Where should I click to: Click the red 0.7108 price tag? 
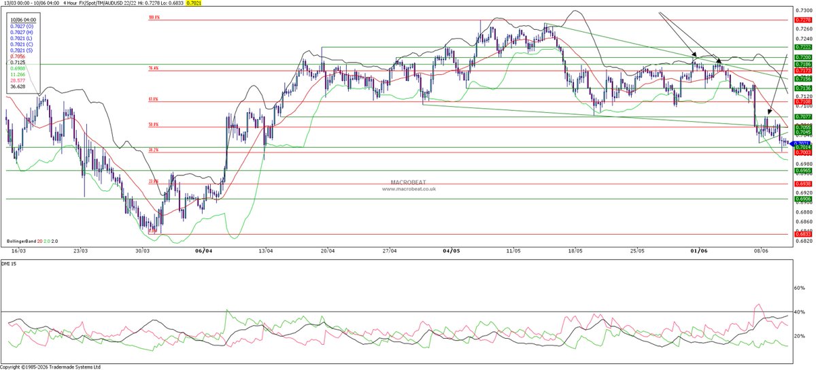802,101
